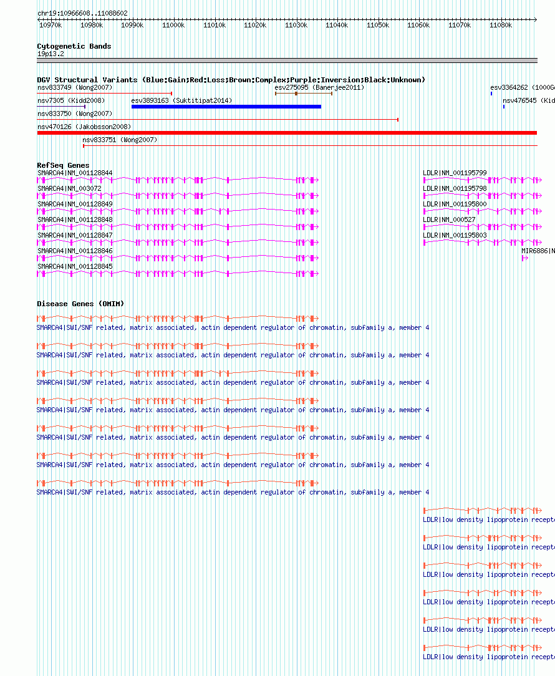The height and width of the screenshot is (676, 555).
Task: Click the small magenta MIR6886 gene arrow
Action: pos(525,258)
